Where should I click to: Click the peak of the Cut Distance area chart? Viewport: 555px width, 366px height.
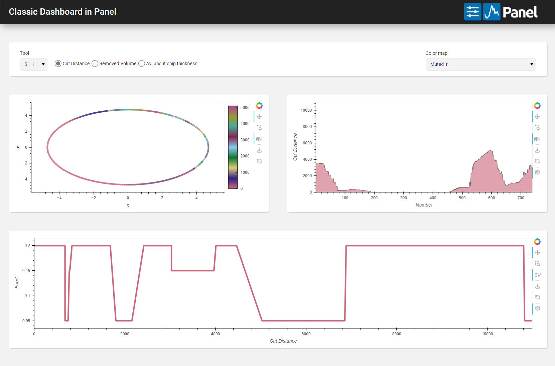pos(491,151)
